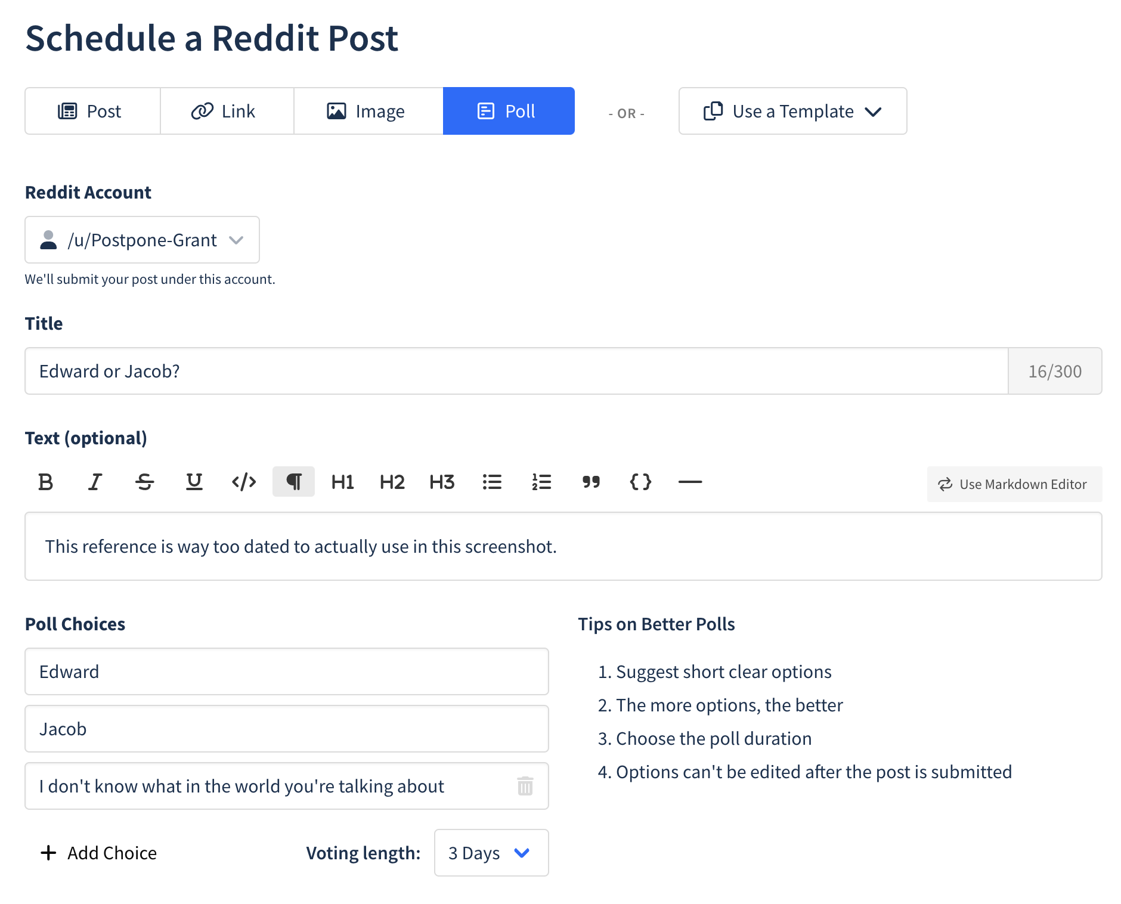Click the 'Tips on Better Polls' heading

[x=657, y=624]
